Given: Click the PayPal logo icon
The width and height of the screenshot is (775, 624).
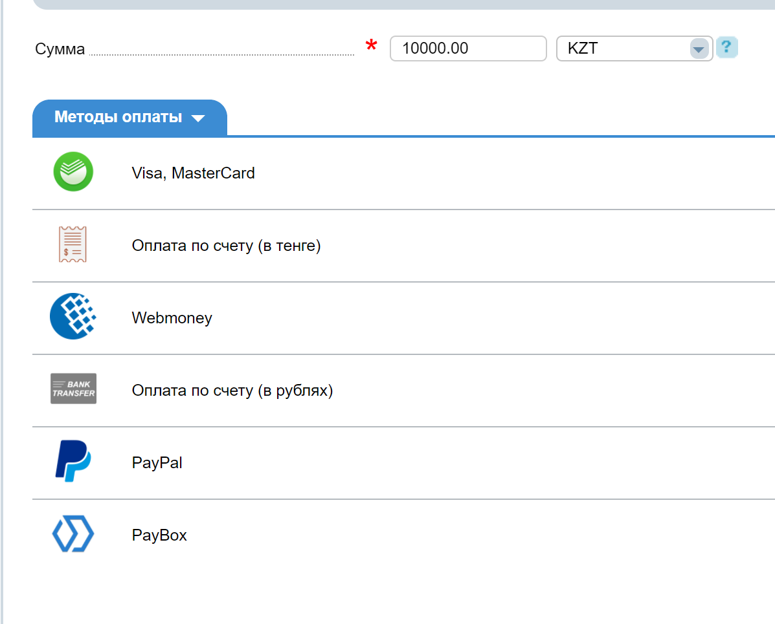Looking at the screenshot, I should pyautogui.click(x=73, y=460).
